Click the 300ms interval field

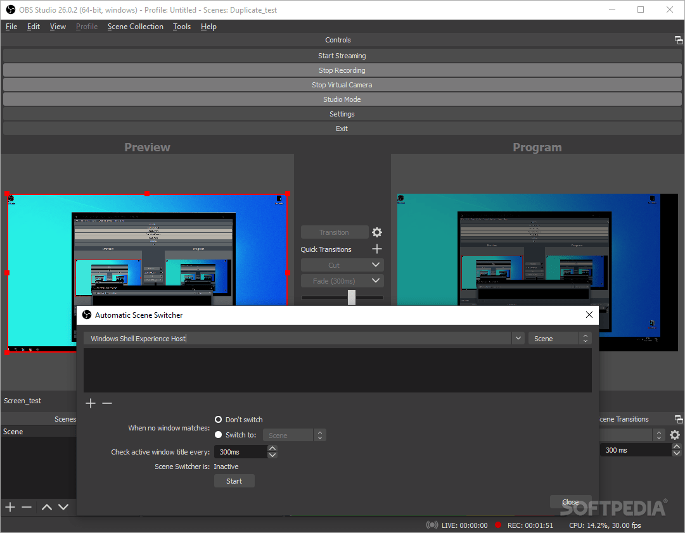point(241,452)
